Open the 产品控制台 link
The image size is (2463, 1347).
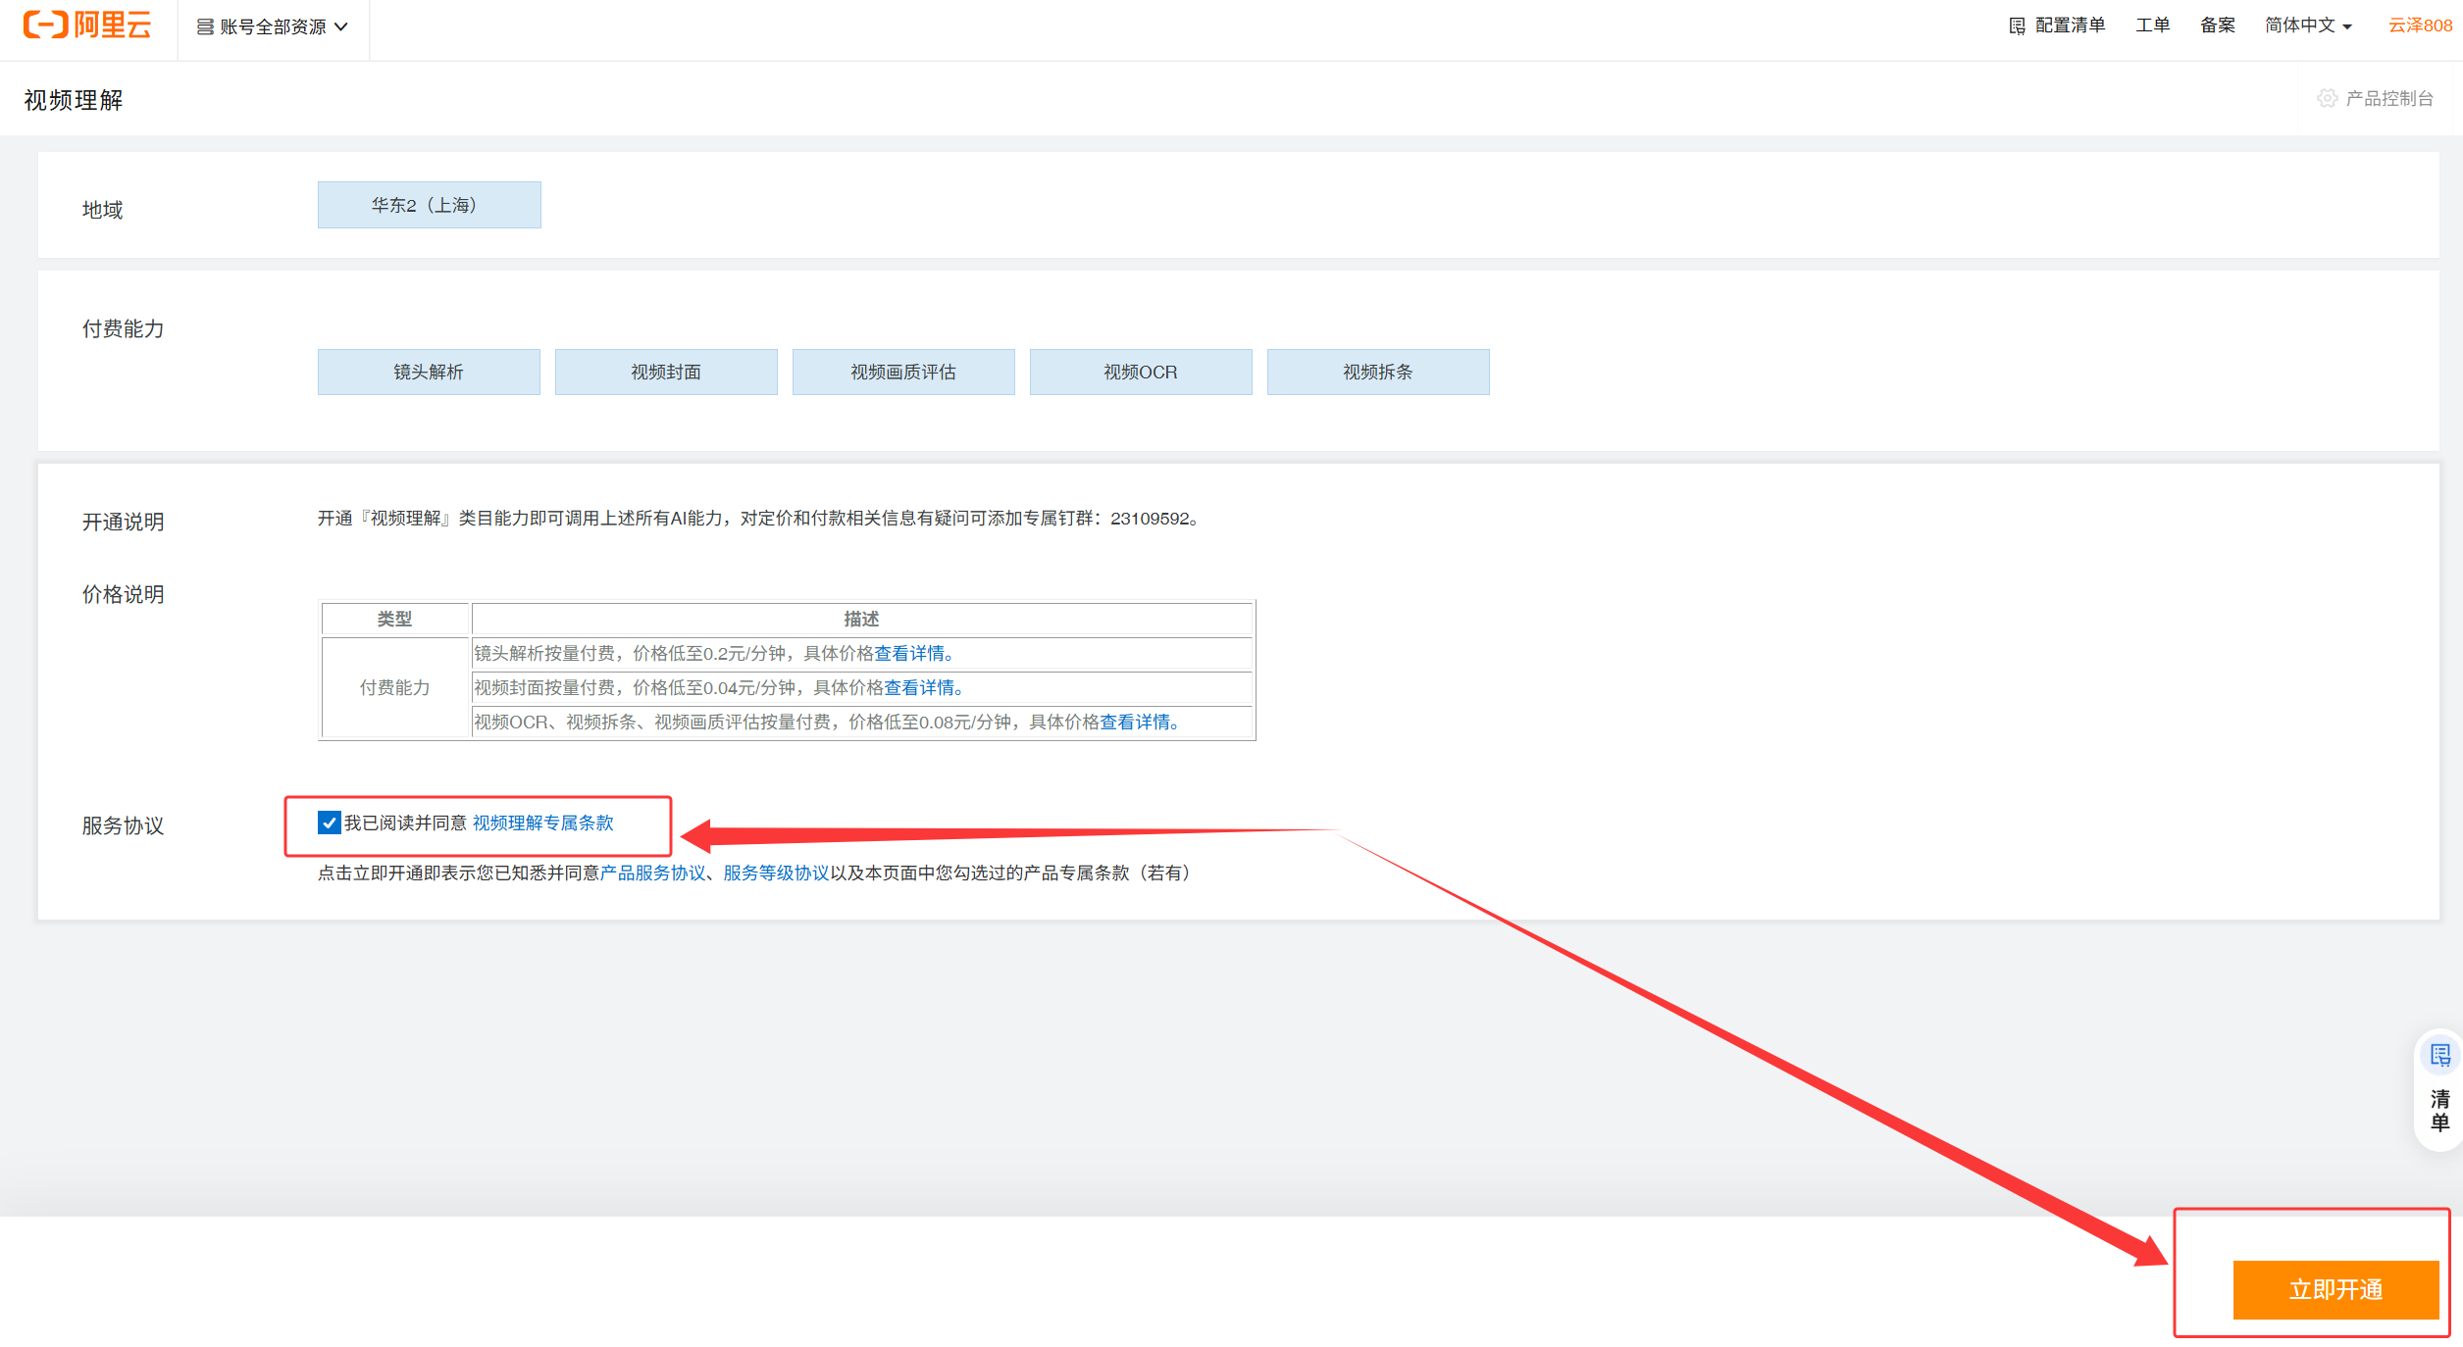pyautogui.click(x=2389, y=98)
